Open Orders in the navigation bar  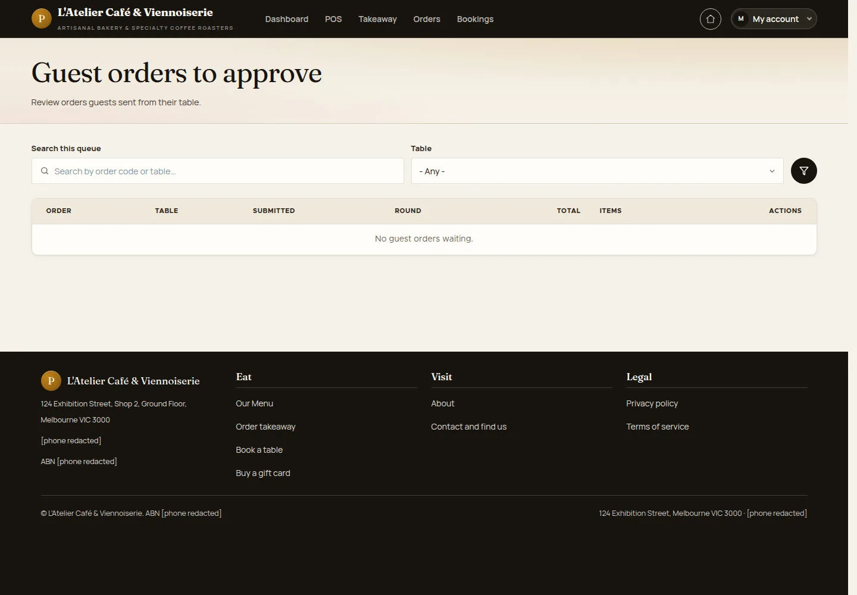427,19
